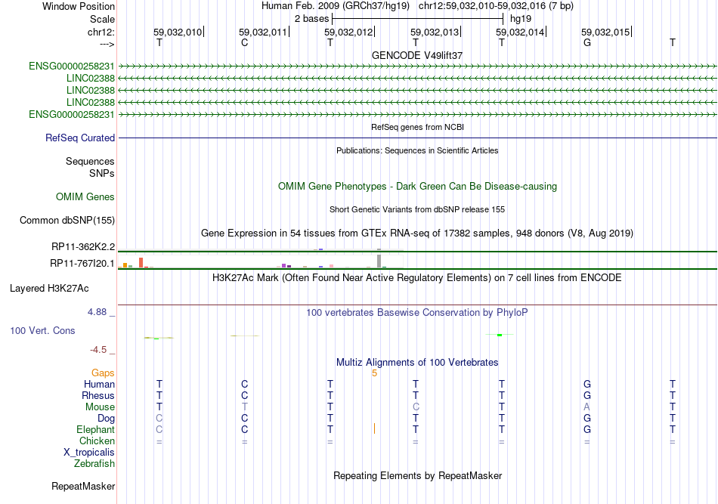Click the ---> strand direction arrow label
Image resolution: width=718 pixels, height=504 pixels.
click(107, 44)
